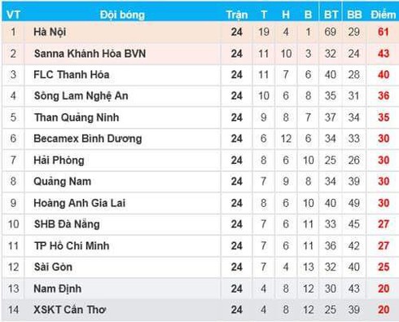Click SHB Đà Nẵng team name
399x322 pixels.
tap(67, 224)
